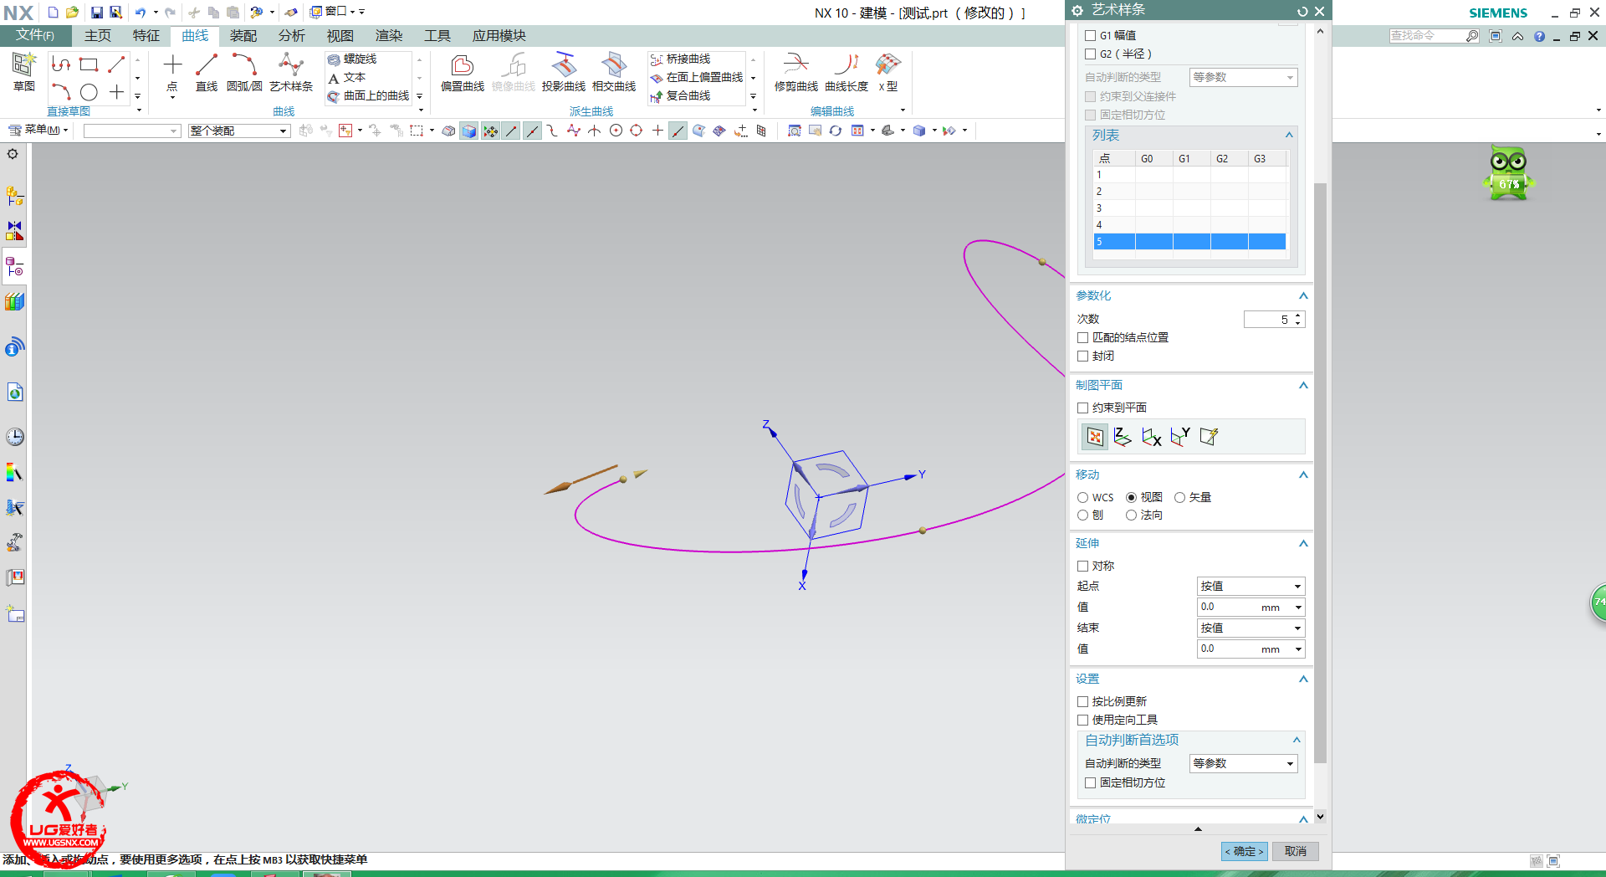Open the 草图 sketch tool
This screenshot has height=877, width=1606.
click(23, 71)
